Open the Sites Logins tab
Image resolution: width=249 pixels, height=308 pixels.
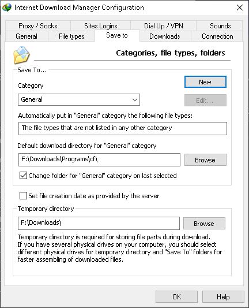(x=101, y=26)
